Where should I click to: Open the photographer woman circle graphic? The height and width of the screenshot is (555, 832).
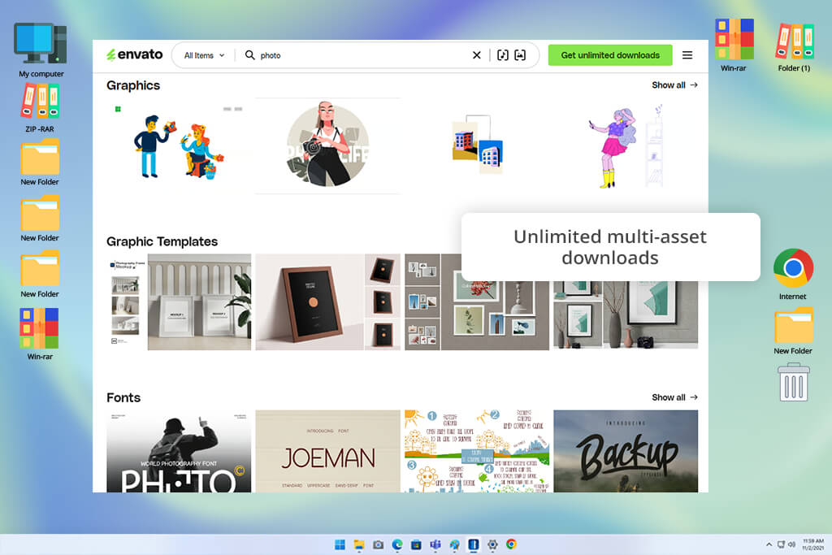pyautogui.click(x=328, y=146)
